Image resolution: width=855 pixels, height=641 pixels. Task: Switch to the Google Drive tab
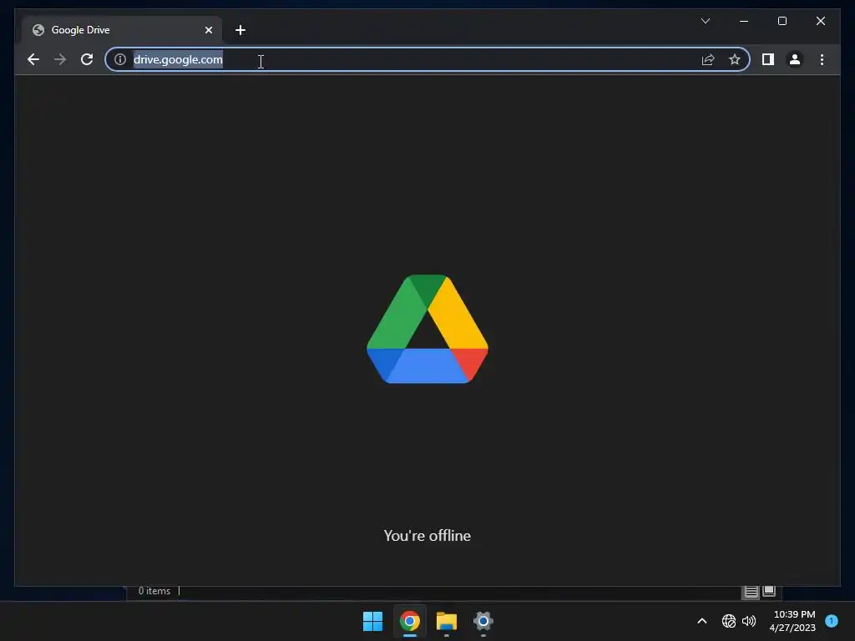(x=122, y=30)
